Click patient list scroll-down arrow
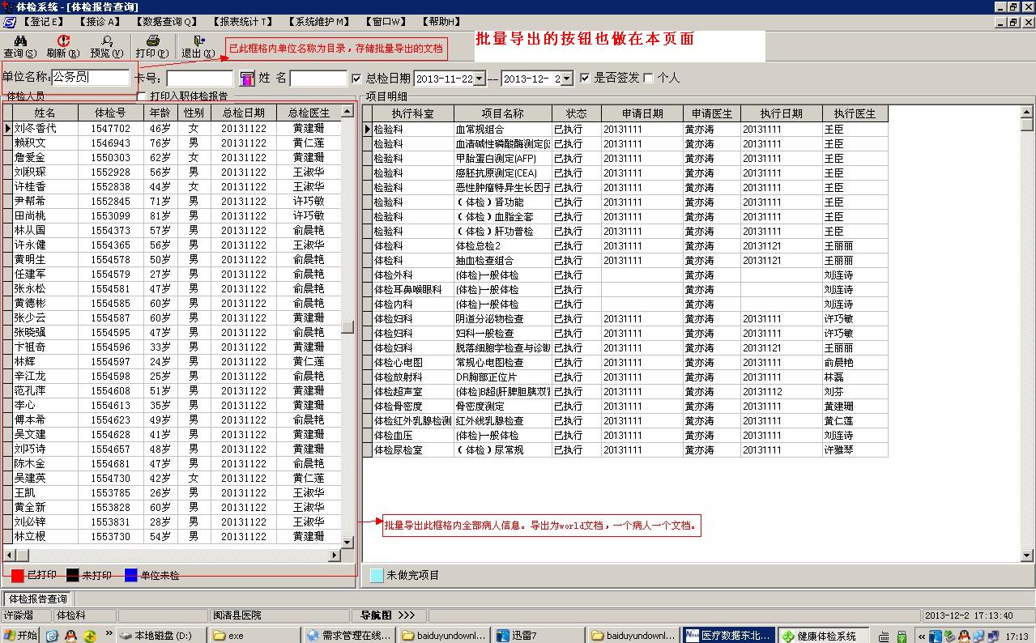This screenshot has width=1036, height=643. coord(347,542)
